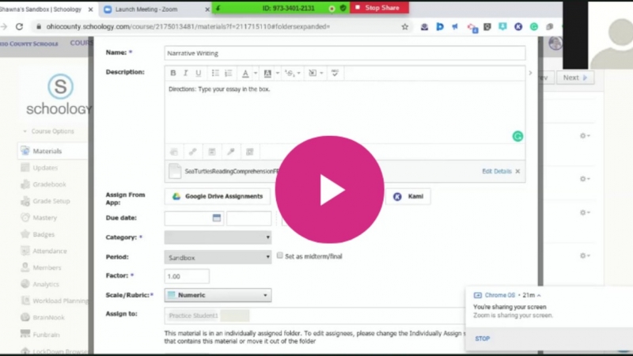Open the Period dropdown showing Sandbox
633x356 pixels.
(218, 257)
